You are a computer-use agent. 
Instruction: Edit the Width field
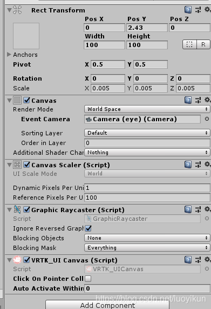[104, 45]
